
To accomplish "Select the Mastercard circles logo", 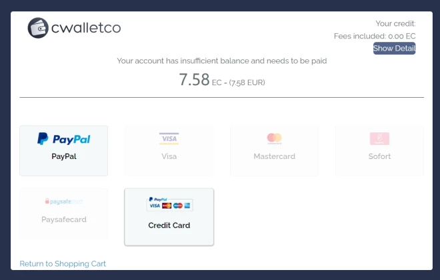I will (274, 138).
